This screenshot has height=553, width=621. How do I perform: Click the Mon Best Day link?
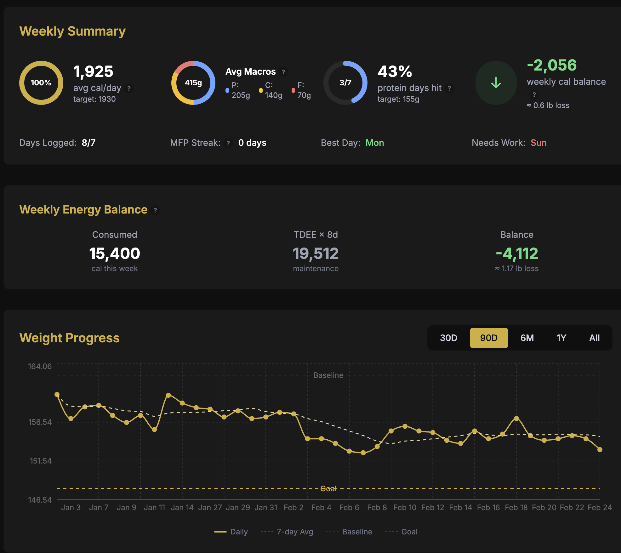tap(375, 143)
